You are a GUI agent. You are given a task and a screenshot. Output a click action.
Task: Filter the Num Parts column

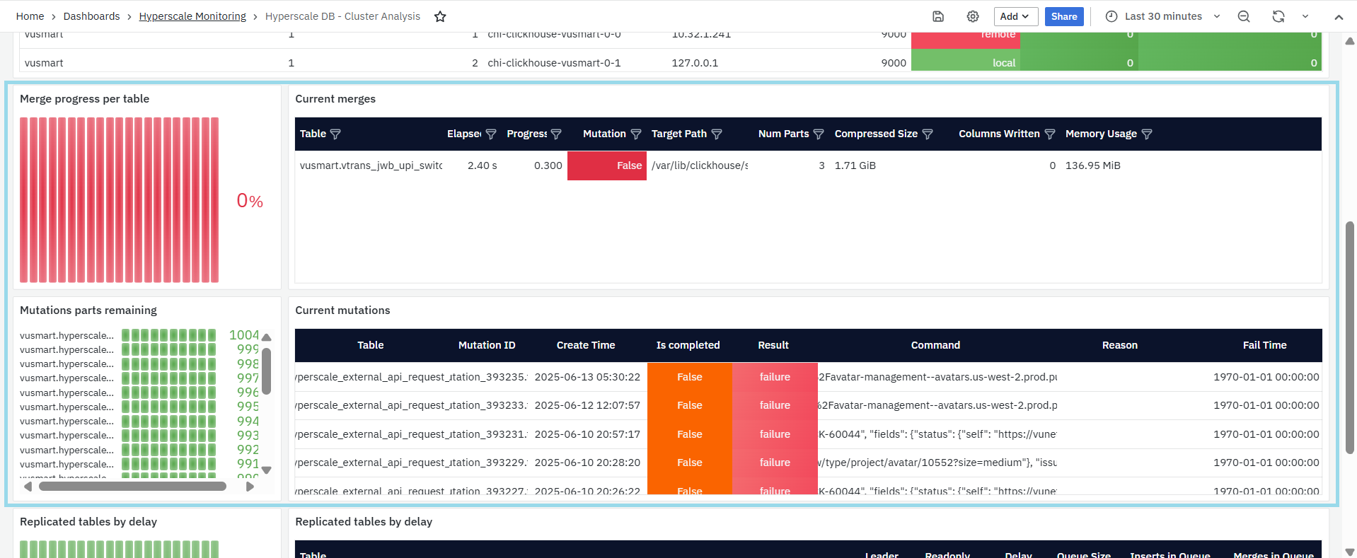coord(819,134)
